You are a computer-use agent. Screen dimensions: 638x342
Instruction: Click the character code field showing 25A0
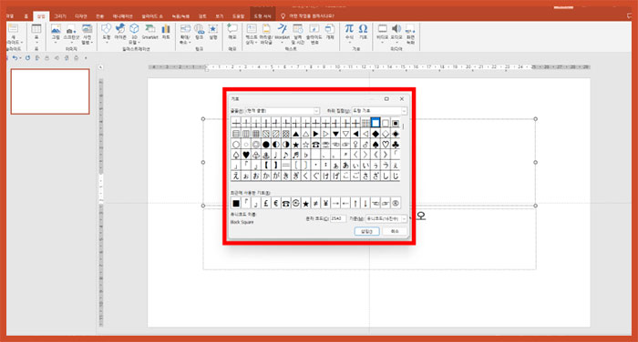click(x=338, y=218)
